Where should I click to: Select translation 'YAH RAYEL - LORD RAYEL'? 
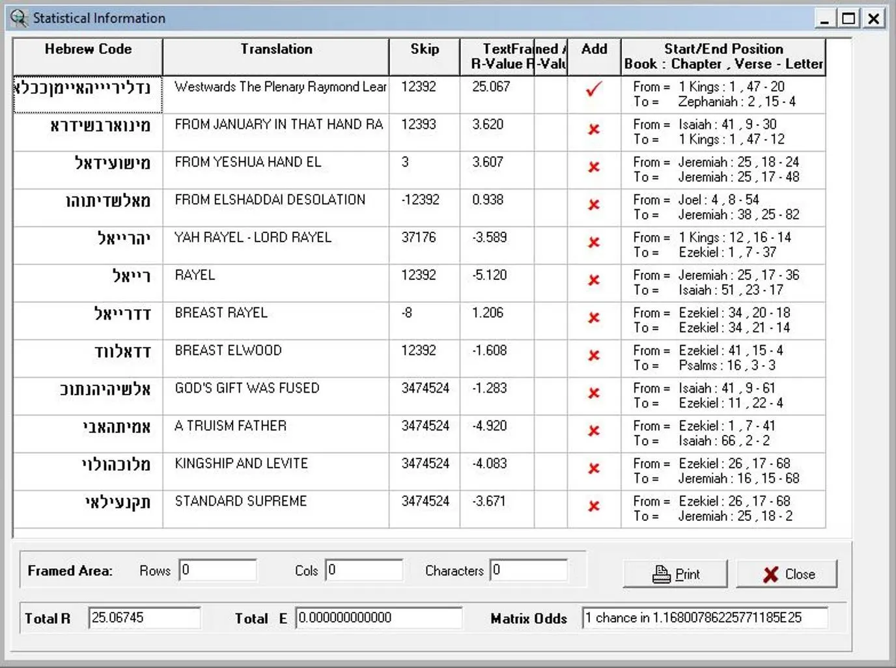point(253,238)
